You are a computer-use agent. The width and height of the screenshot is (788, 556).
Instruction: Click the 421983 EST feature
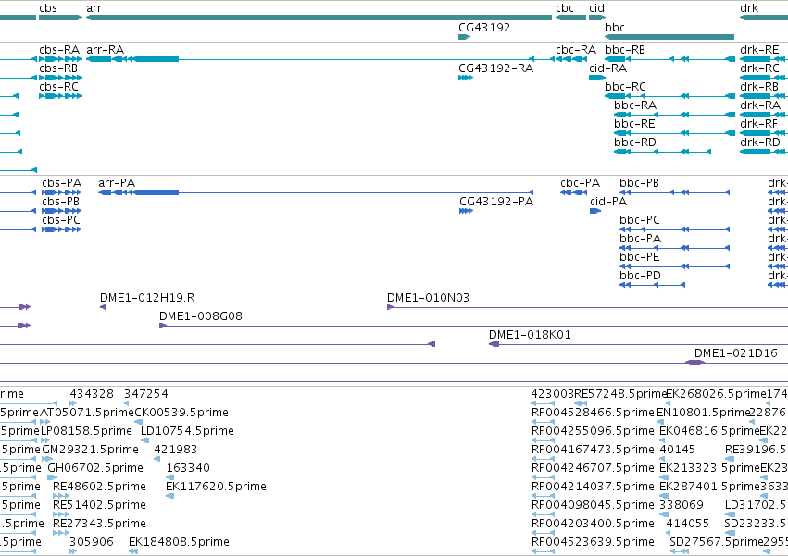click(156, 459)
